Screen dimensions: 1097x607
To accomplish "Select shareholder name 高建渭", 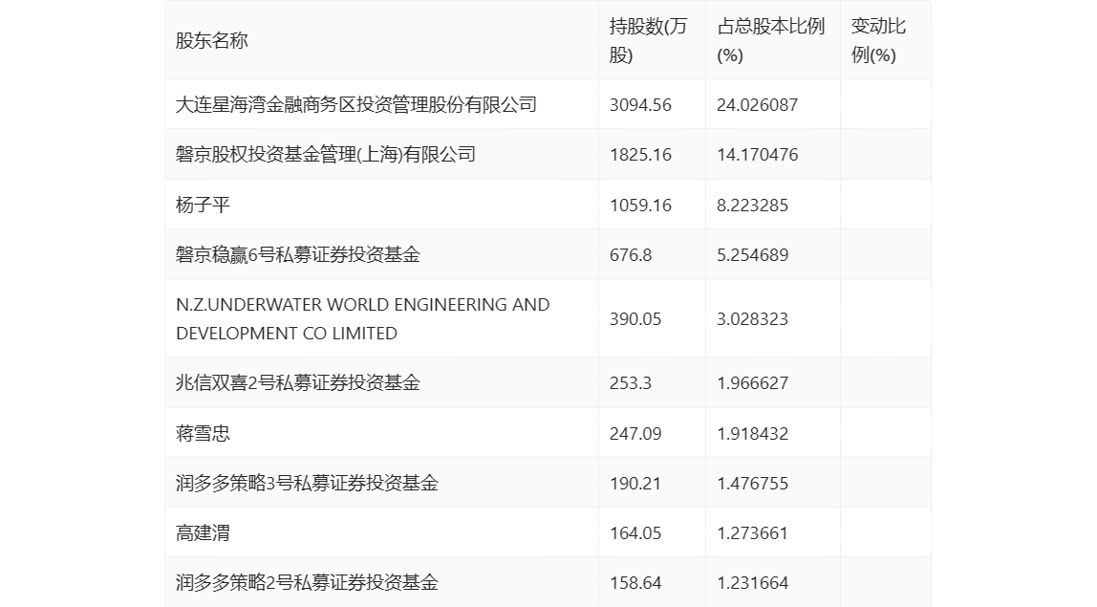I will pos(203,532).
